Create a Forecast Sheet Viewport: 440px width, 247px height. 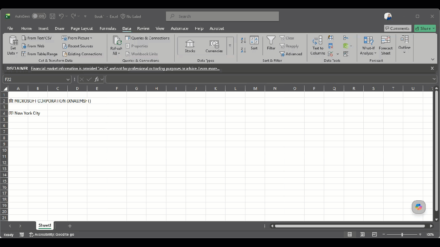386,45
